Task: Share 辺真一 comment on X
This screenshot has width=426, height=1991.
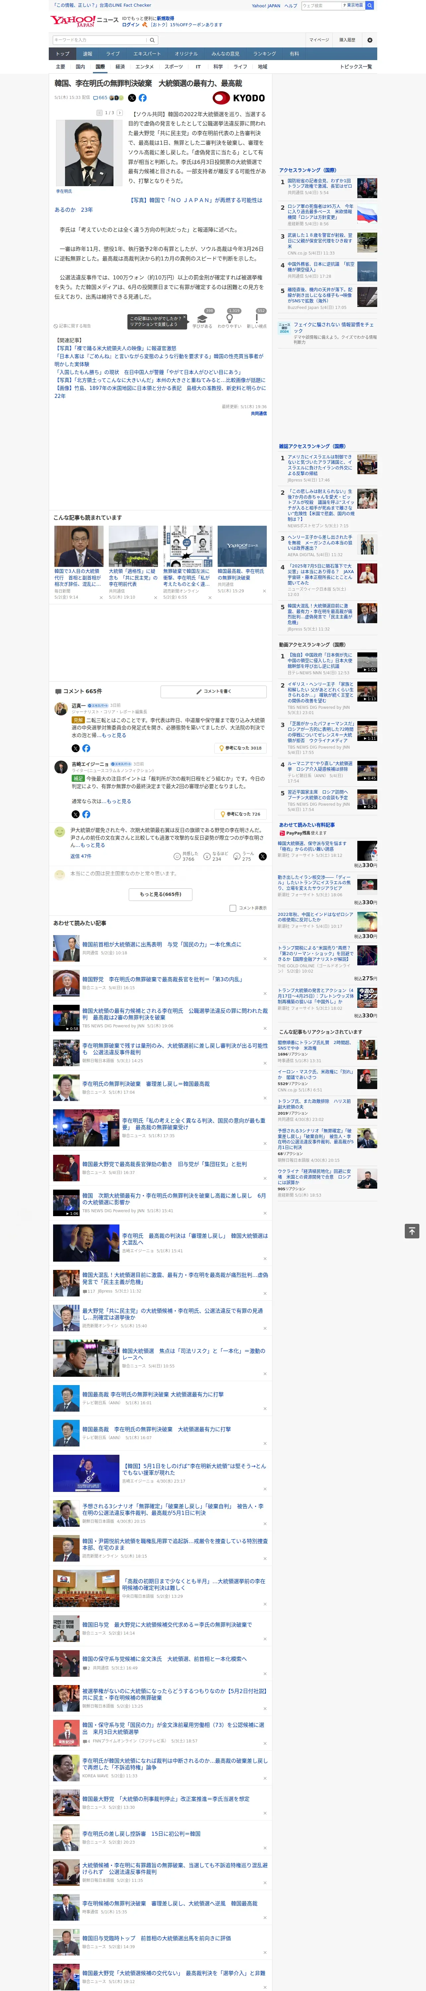Action: [75, 748]
